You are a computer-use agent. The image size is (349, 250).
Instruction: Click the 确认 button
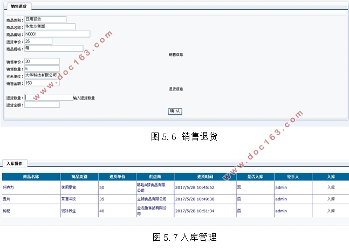[175, 111]
